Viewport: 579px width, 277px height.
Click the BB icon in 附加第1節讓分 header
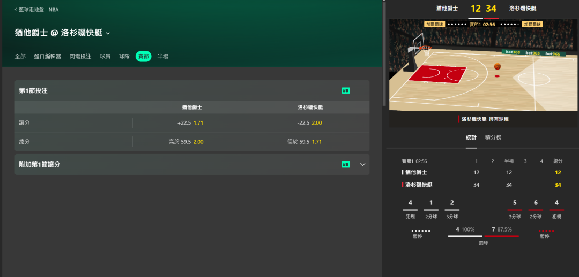pyautogui.click(x=346, y=164)
